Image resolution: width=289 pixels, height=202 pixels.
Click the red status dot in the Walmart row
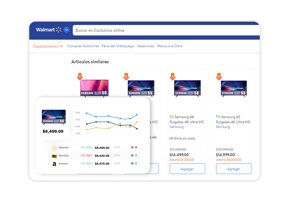pos(136,148)
